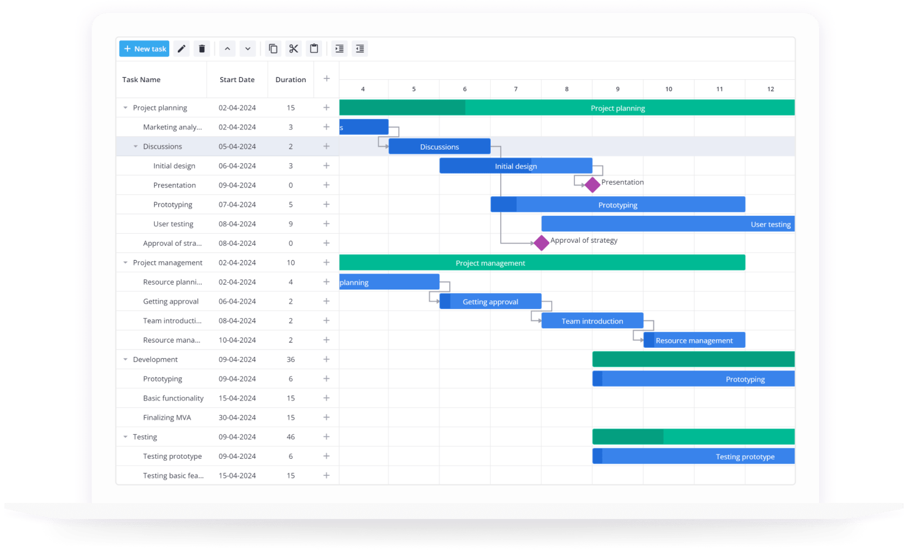The height and width of the screenshot is (552, 908).
Task: Click the Task Name column header
Action: pos(161,80)
